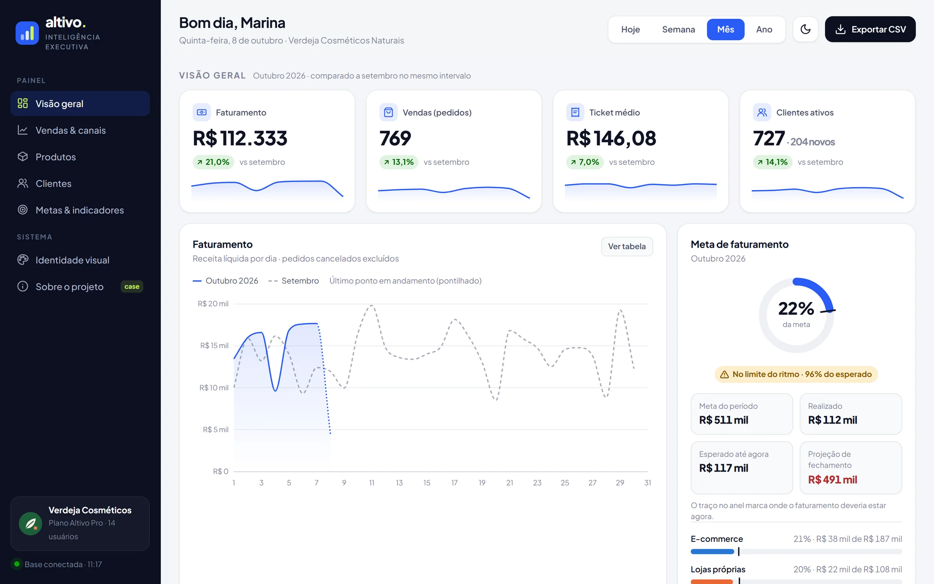Image resolution: width=934 pixels, height=584 pixels.
Task: Select the Hoje period
Action: [x=630, y=30]
